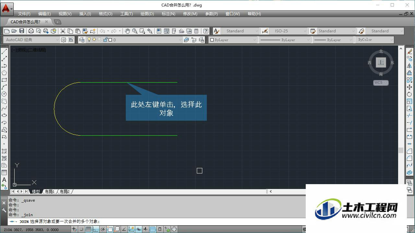Activate the Pan hand tool

pyautogui.click(x=127, y=31)
